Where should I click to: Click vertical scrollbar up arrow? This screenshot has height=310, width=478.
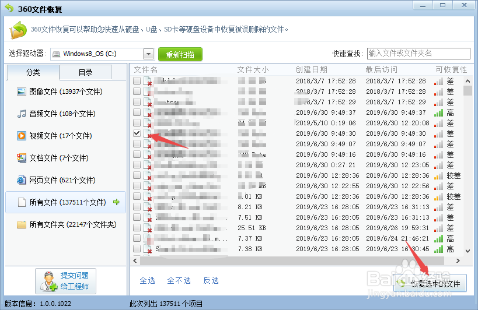(x=467, y=81)
